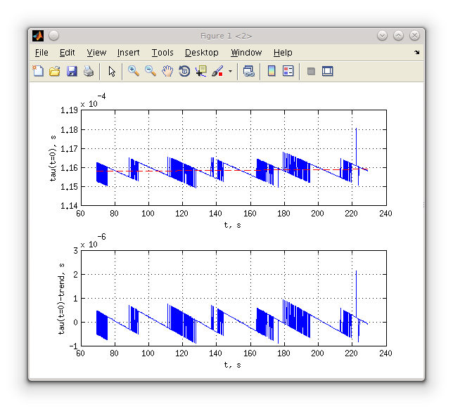Open a file with the folder icon

55,71
